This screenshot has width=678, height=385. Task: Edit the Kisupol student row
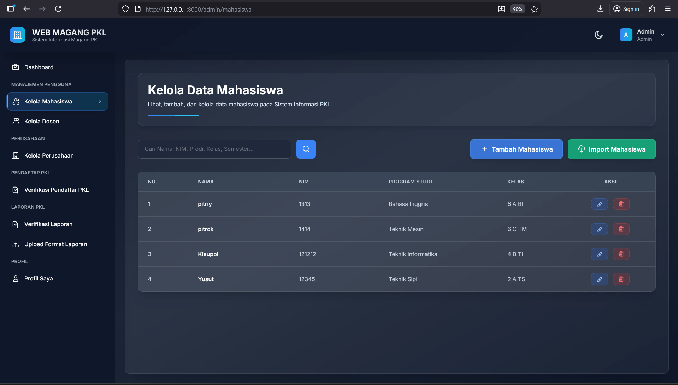click(x=600, y=254)
